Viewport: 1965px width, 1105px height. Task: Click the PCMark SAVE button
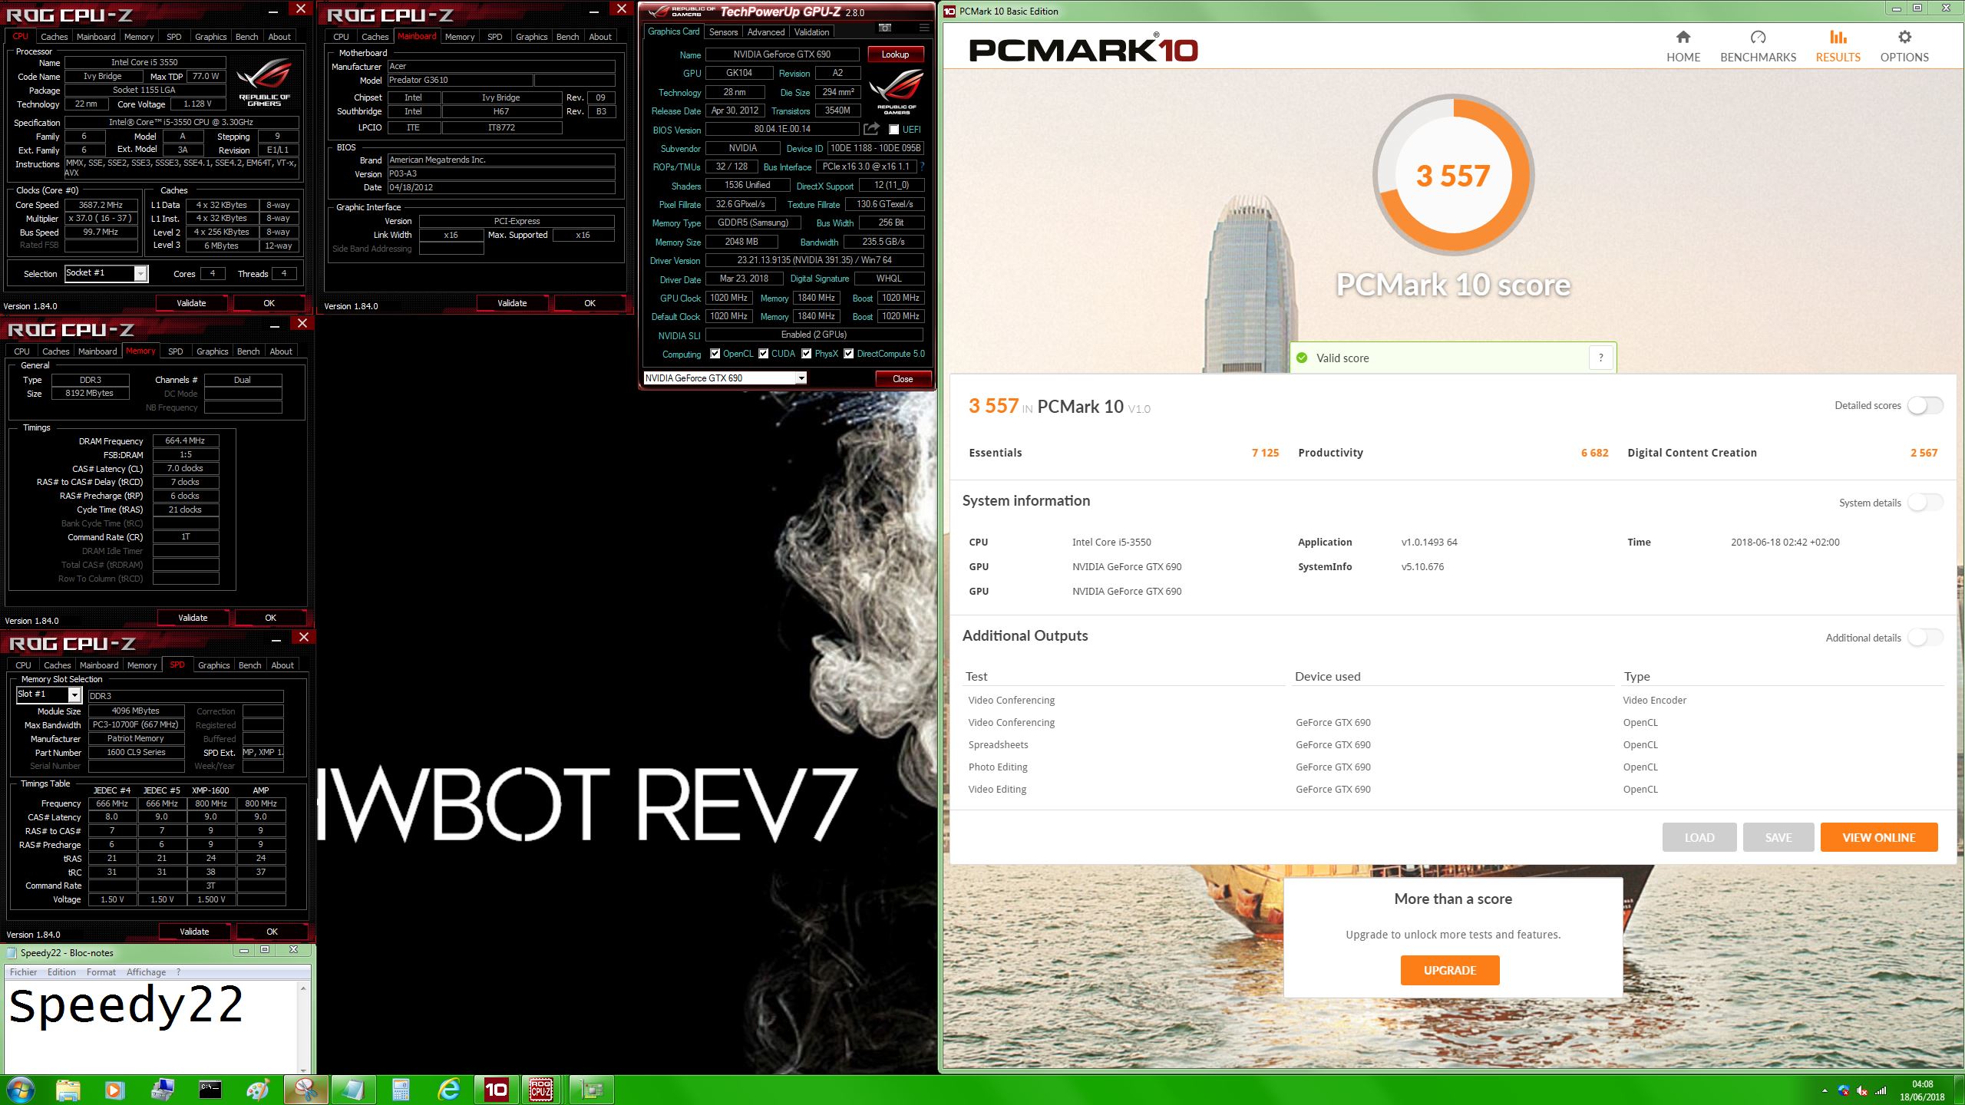click(x=1778, y=837)
